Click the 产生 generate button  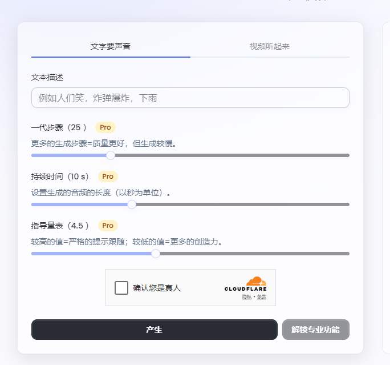(x=154, y=330)
